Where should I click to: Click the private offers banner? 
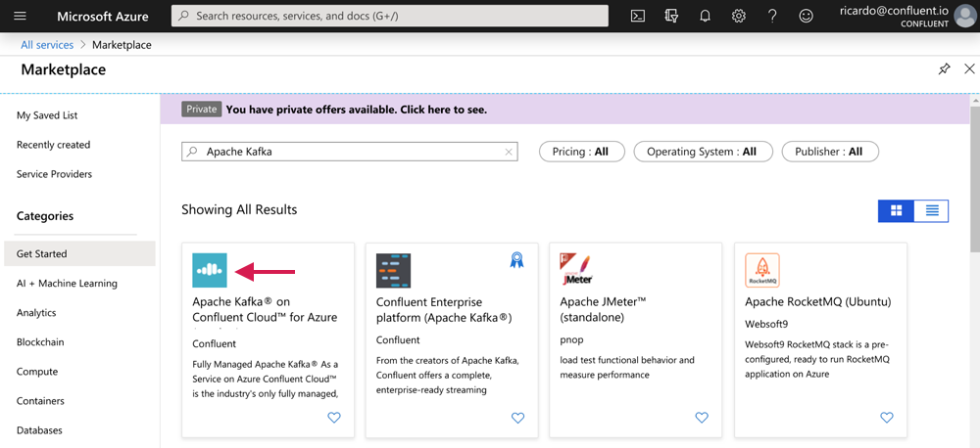(x=565, y=110)
